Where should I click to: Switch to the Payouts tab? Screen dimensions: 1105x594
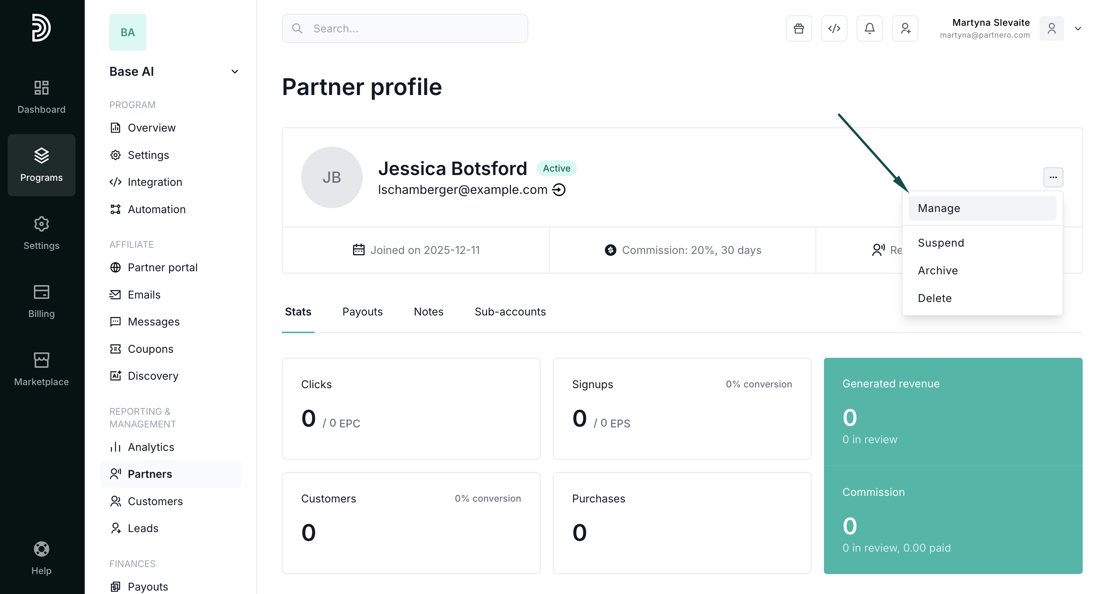click(x=362, y=312)
